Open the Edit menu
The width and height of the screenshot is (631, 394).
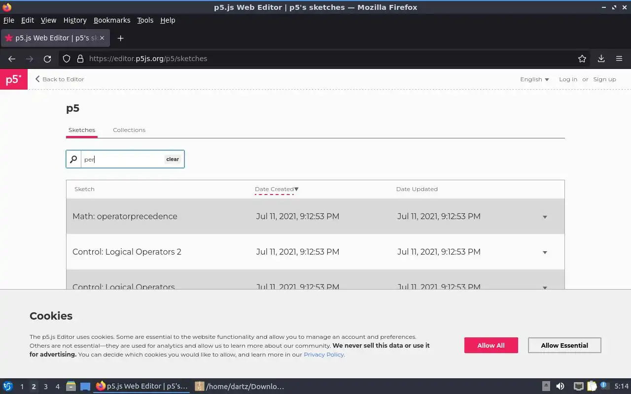point(28,20)
